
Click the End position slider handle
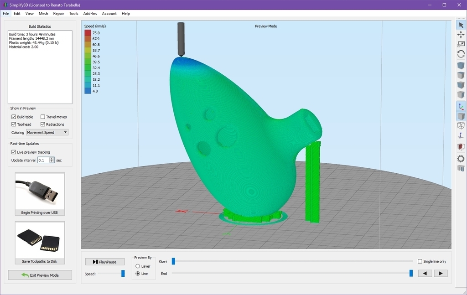(x=411, y=274)
